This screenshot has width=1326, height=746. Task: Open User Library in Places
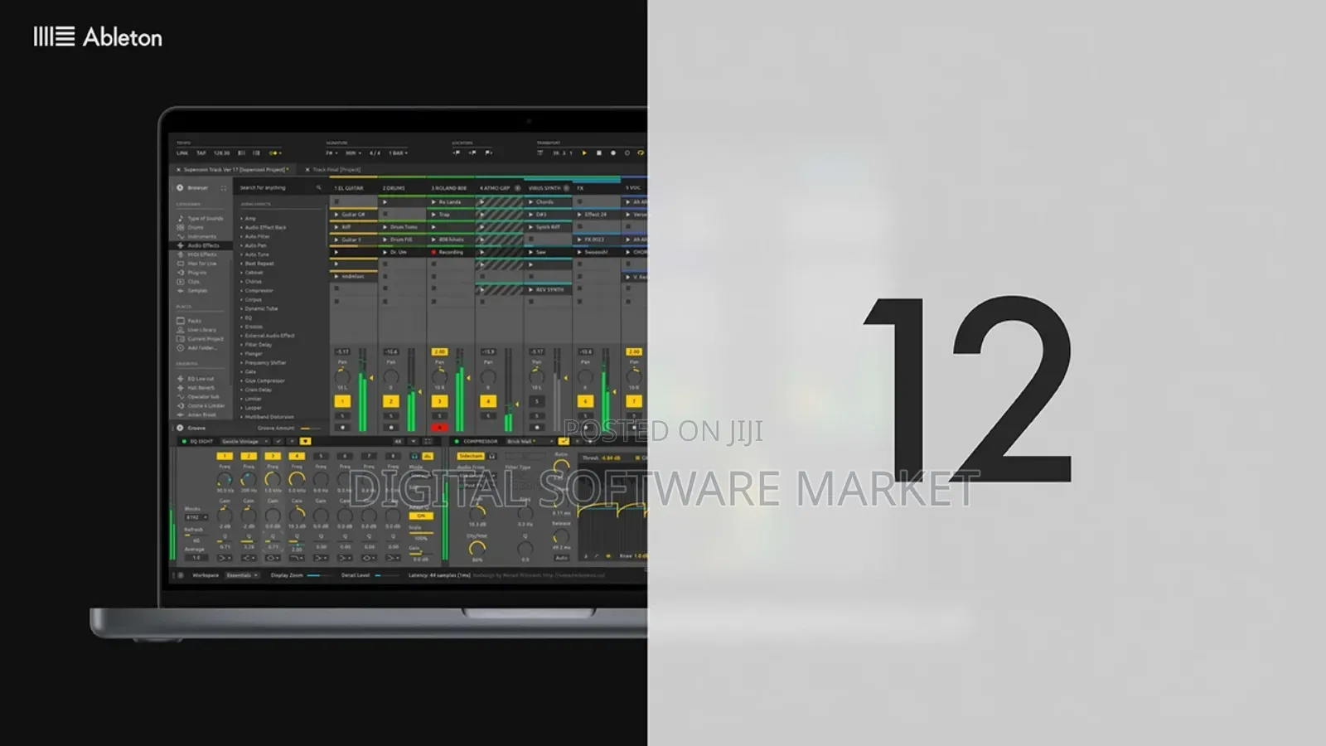point(197,330)
